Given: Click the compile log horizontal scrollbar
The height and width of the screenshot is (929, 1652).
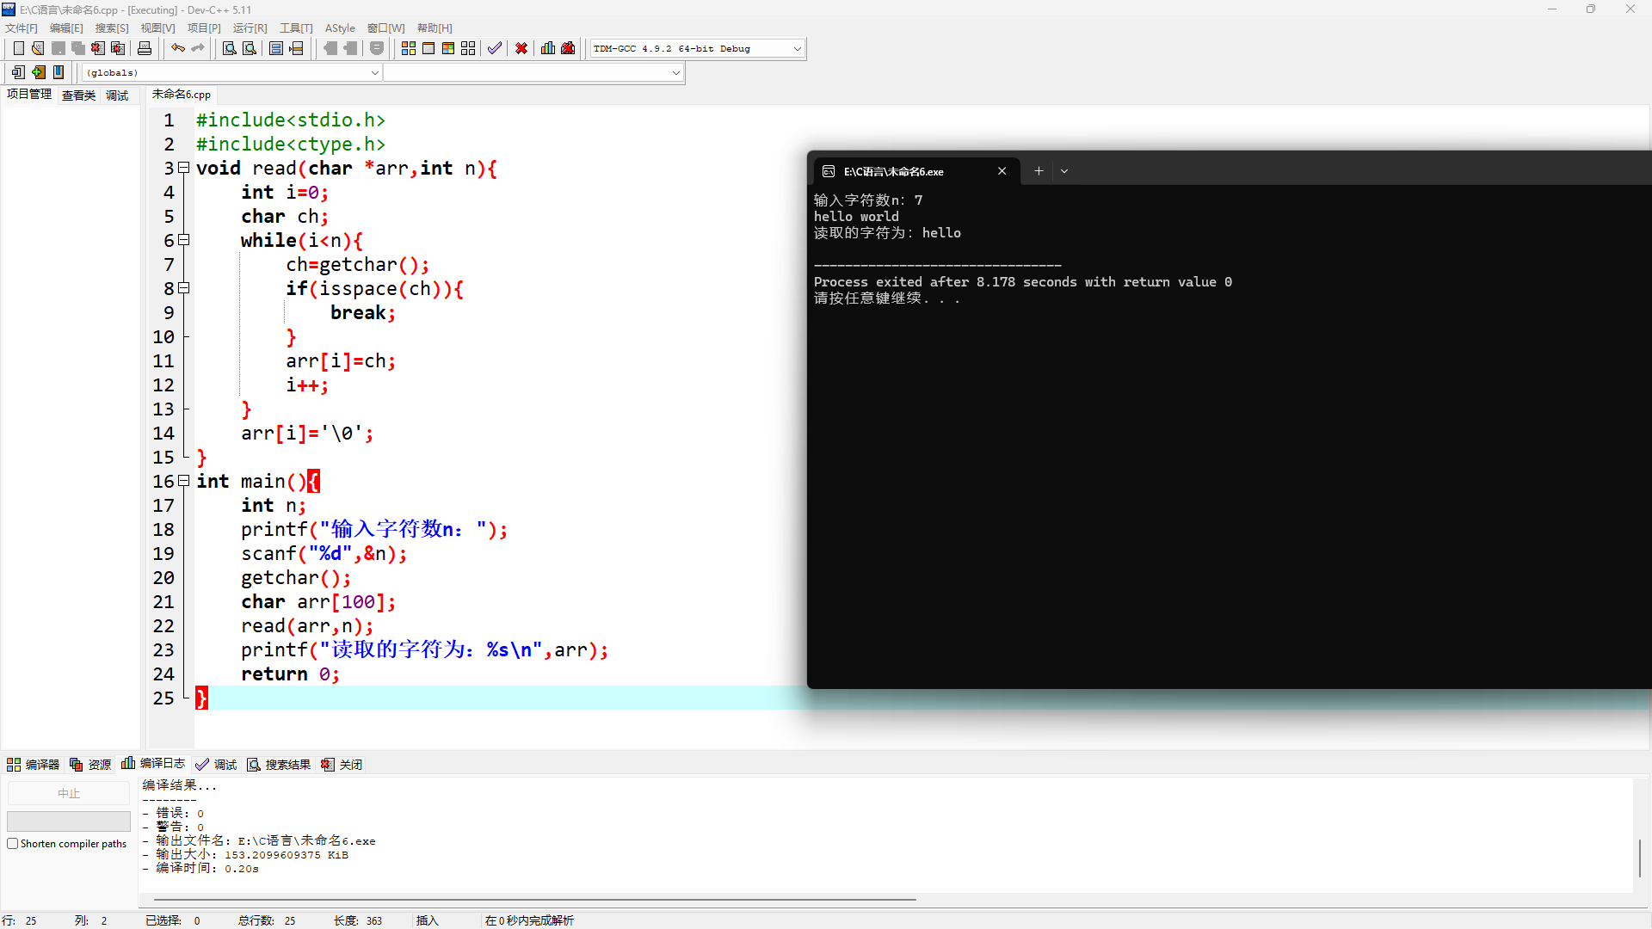Looking at the screenshot, I should [533, 900].
